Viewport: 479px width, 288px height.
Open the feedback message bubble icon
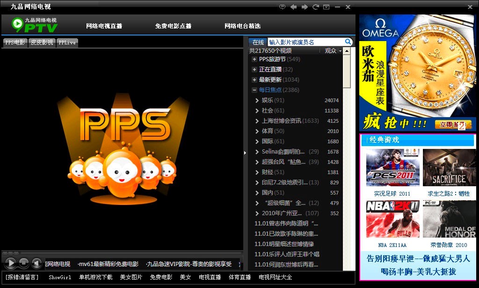282,7
